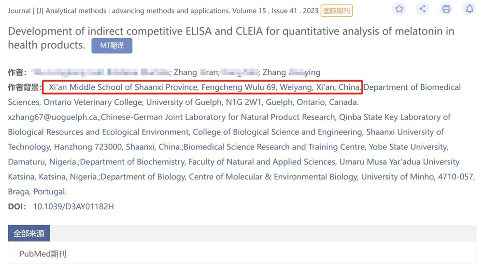Click the print icon

[x=446, y=9]
